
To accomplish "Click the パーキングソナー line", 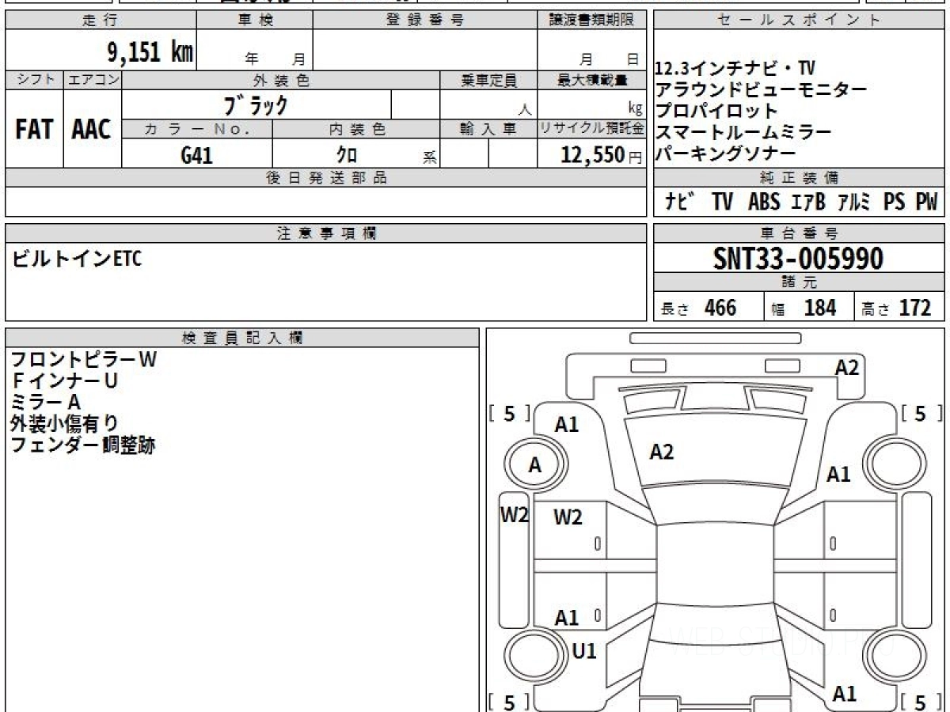I will point(726,153).
